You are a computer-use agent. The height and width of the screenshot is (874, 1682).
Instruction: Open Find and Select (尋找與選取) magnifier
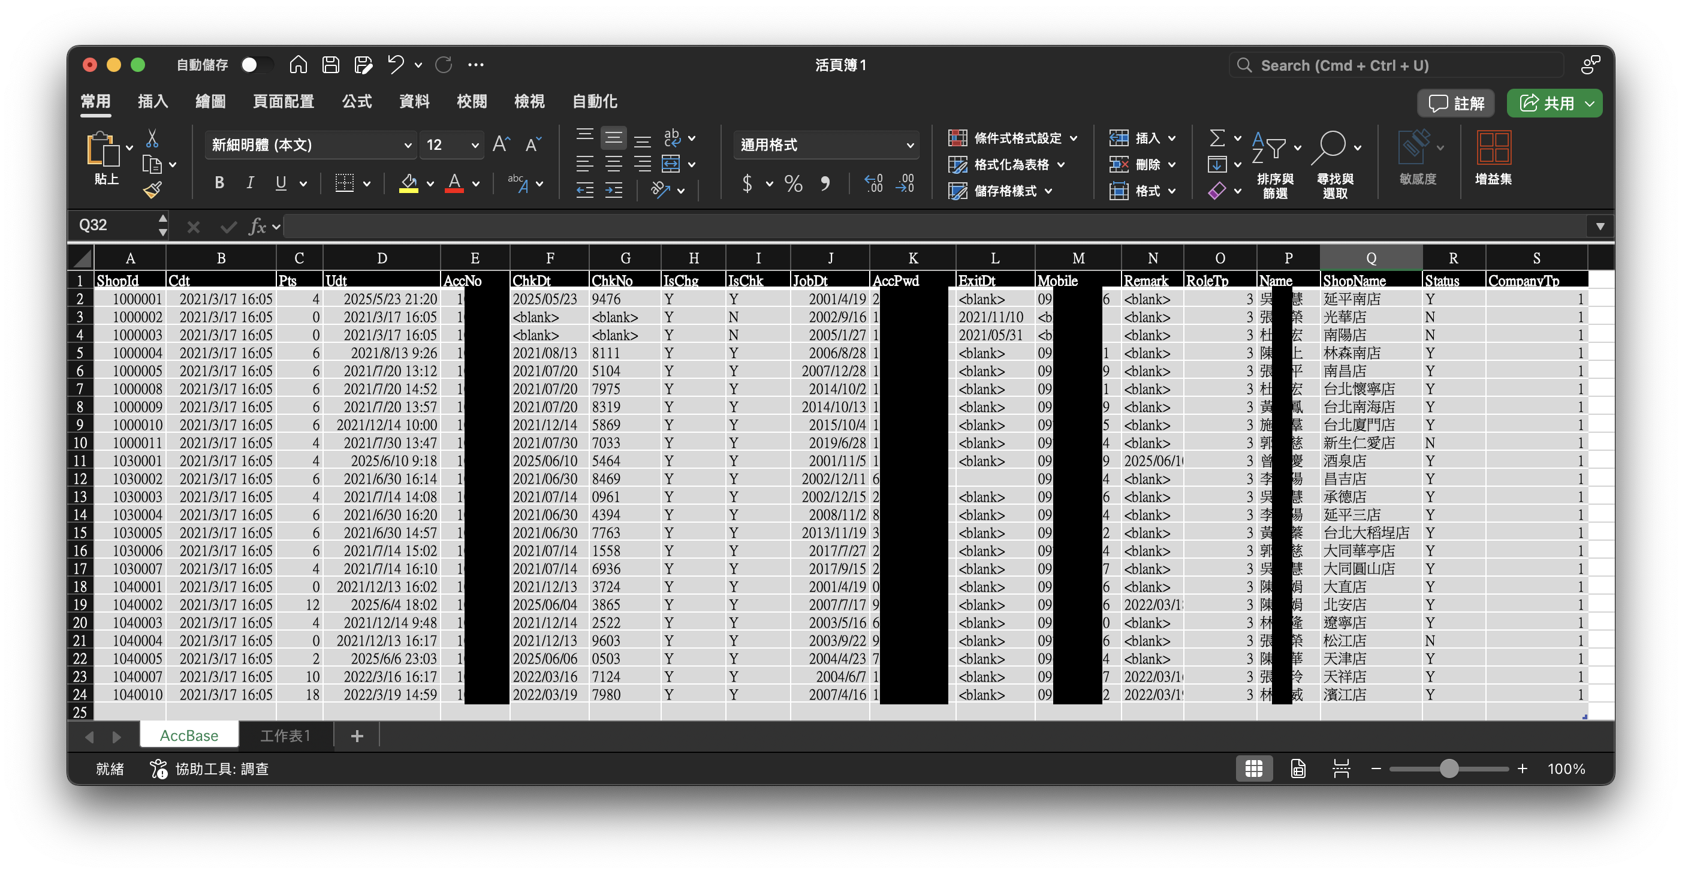(1329, 147)
